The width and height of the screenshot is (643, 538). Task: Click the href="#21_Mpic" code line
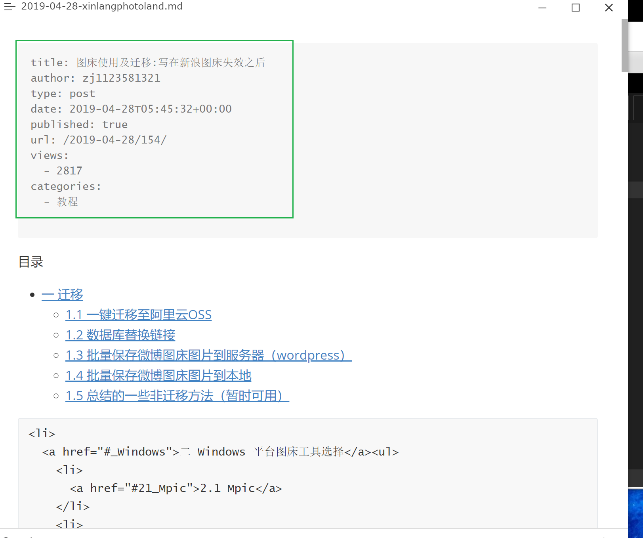click(x=176, y=488)
